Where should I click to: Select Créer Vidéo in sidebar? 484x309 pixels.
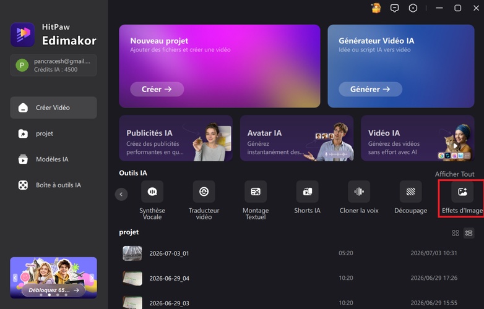53,108
